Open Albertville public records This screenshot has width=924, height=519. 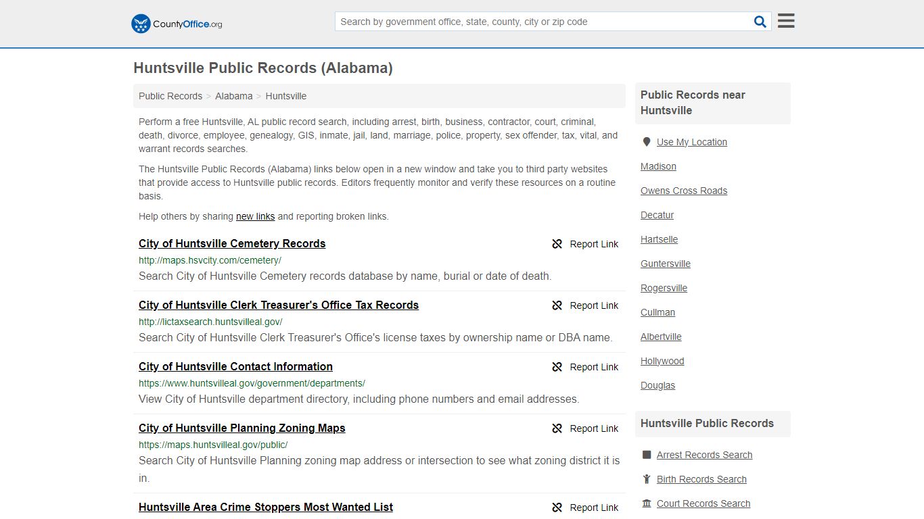[661, 337]
